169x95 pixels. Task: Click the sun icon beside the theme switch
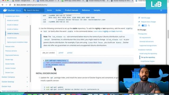139,25
